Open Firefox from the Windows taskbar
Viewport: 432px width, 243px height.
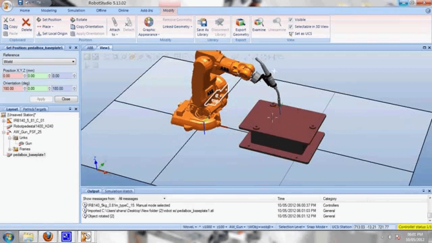48,237
